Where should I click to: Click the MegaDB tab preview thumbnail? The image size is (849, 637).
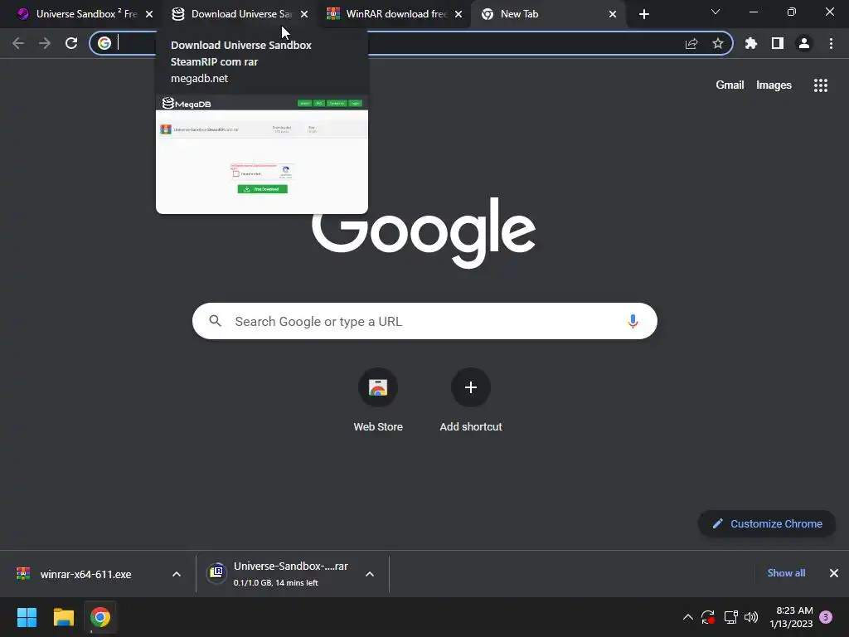(x=262, y=154)
